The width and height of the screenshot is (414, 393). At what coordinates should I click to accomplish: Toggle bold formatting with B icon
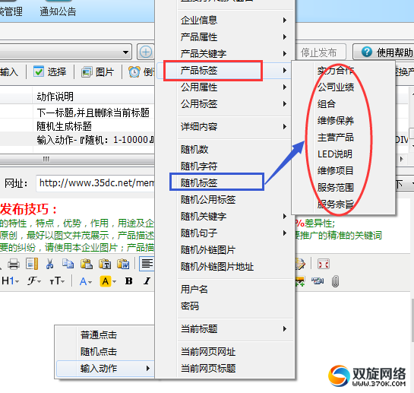(x=129, y=281)
